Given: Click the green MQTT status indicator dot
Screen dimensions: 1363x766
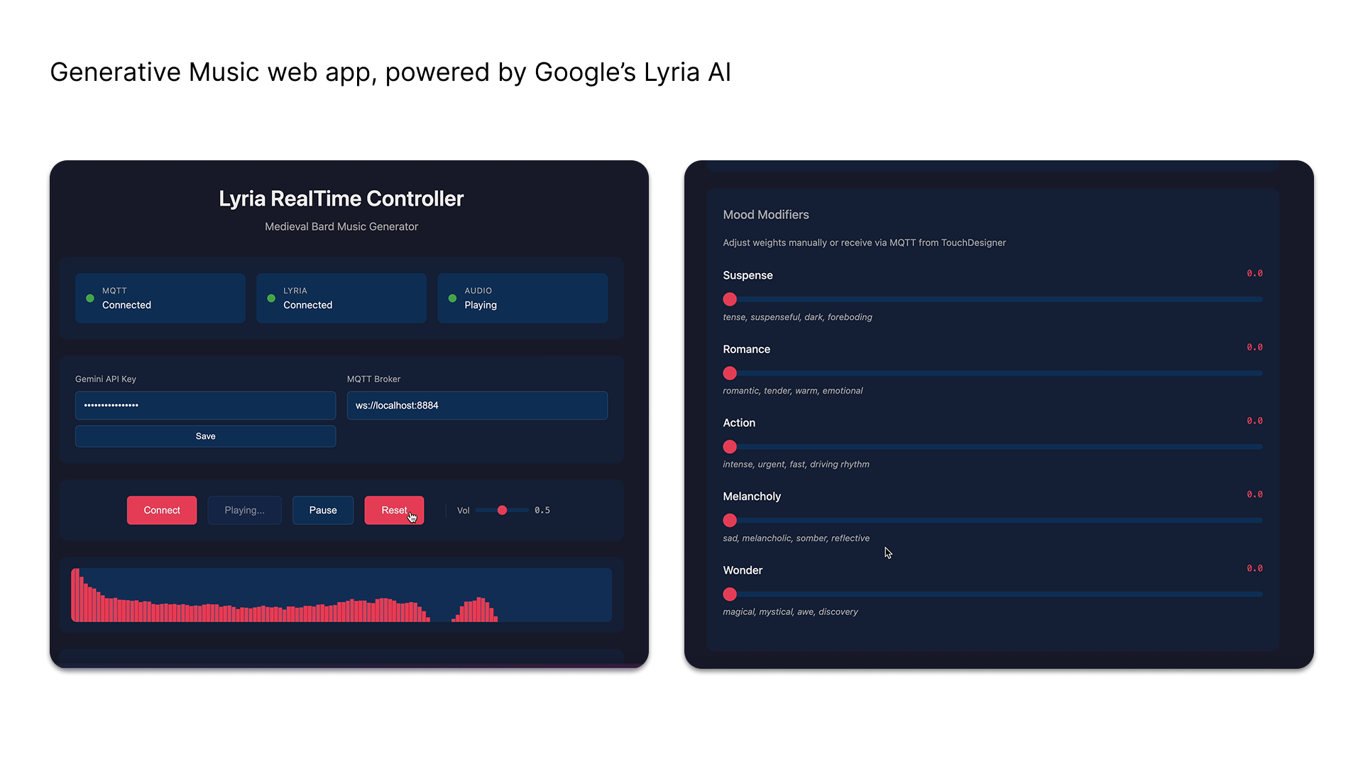Looking at the screenshot, I should pyautogui.click(x=90, y=299).
